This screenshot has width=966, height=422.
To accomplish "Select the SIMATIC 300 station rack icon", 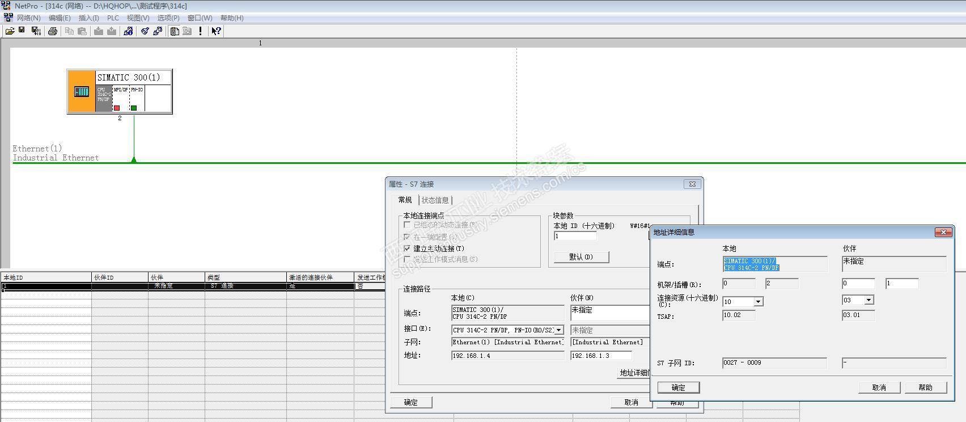I will click(82, 91).
